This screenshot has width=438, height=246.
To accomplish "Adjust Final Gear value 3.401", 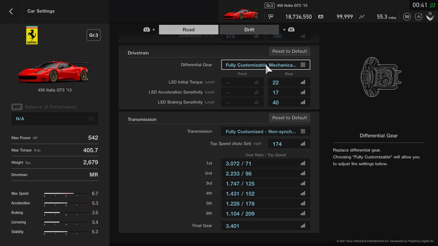I will (266, 226).
